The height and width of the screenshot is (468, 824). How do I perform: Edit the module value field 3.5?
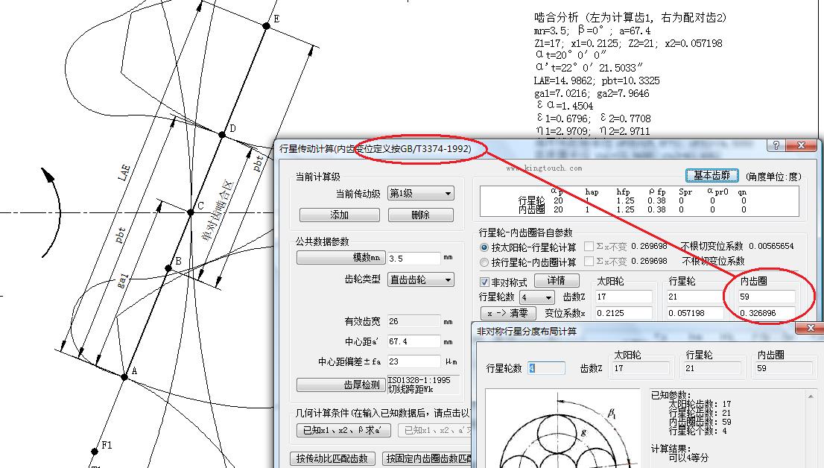(413, 258)
